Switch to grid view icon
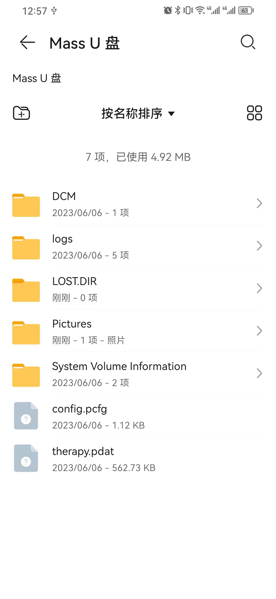The image size is (276, 599). coord(254,113)
